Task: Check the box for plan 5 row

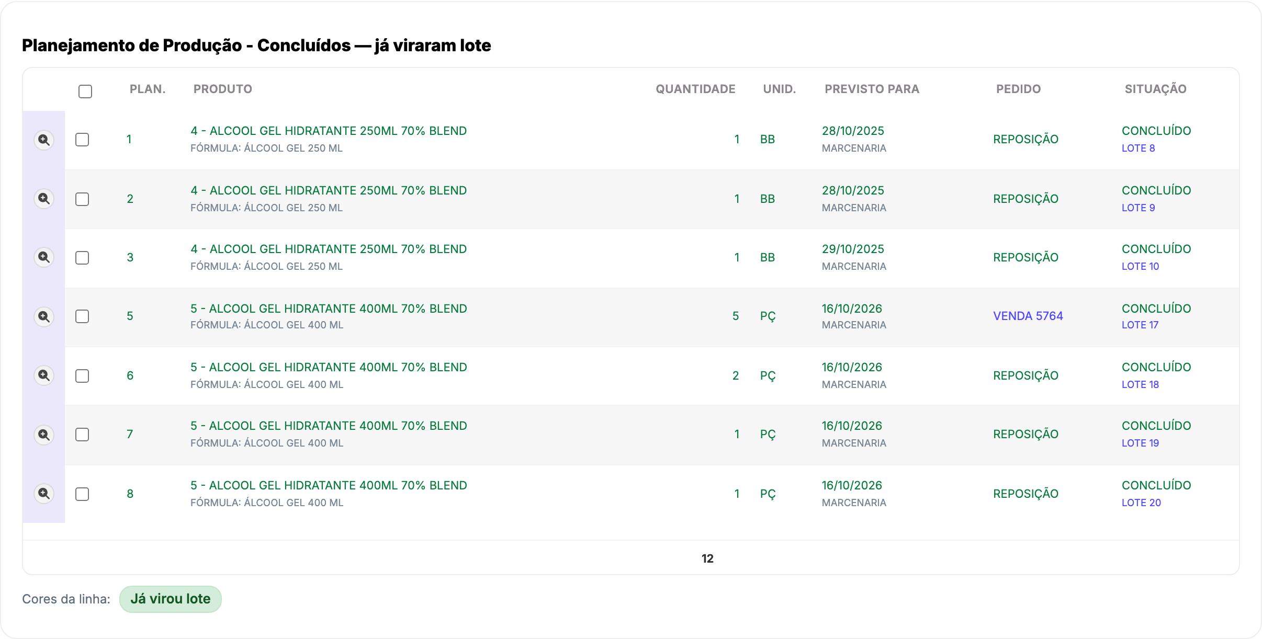Action: coord(82,316)
